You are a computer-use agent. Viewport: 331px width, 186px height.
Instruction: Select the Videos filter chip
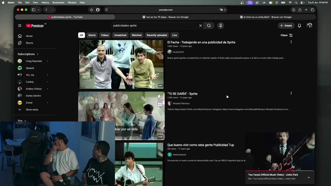click(105, 35)
